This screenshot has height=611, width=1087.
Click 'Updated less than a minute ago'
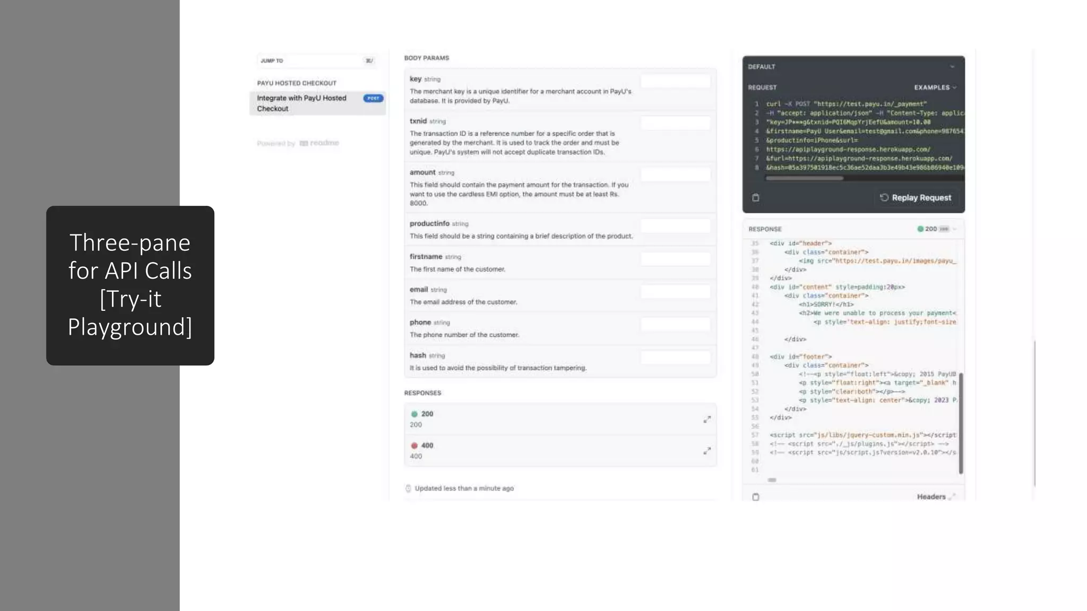coord(464,488)
